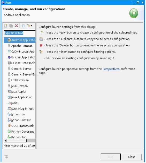Click the Filter launch configurations icon
Screen dimensions: 146x163
[x=28, y=26]
